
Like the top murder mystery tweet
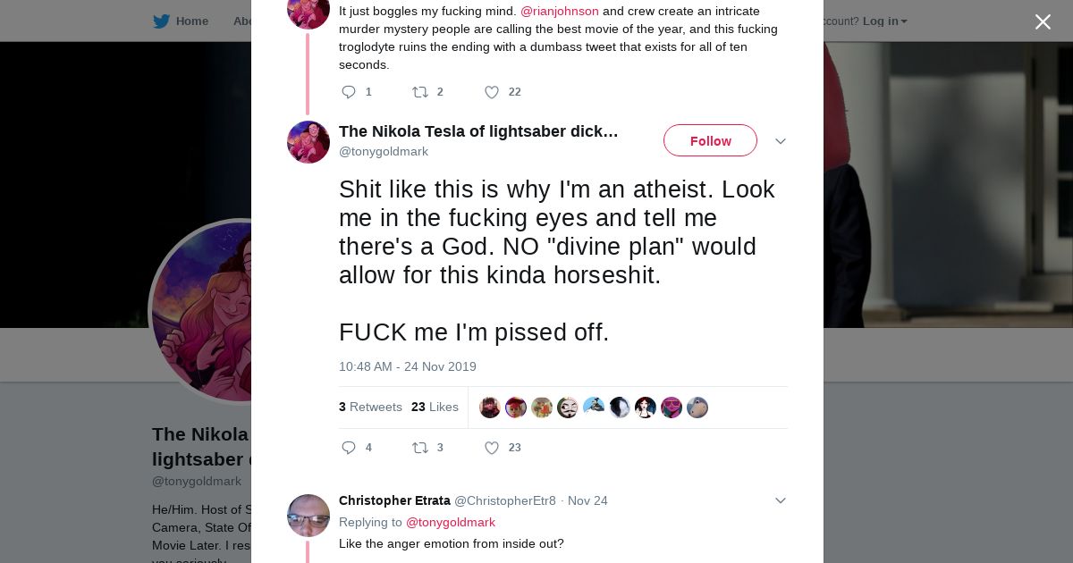(492, 92)
